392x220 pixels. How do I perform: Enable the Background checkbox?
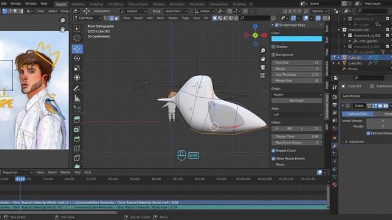[x=274, y=54]
